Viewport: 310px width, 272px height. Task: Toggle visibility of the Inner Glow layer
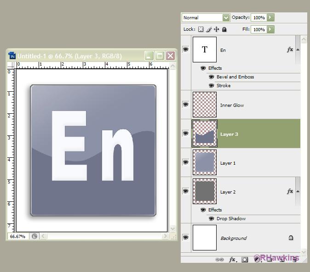point(186,105)
